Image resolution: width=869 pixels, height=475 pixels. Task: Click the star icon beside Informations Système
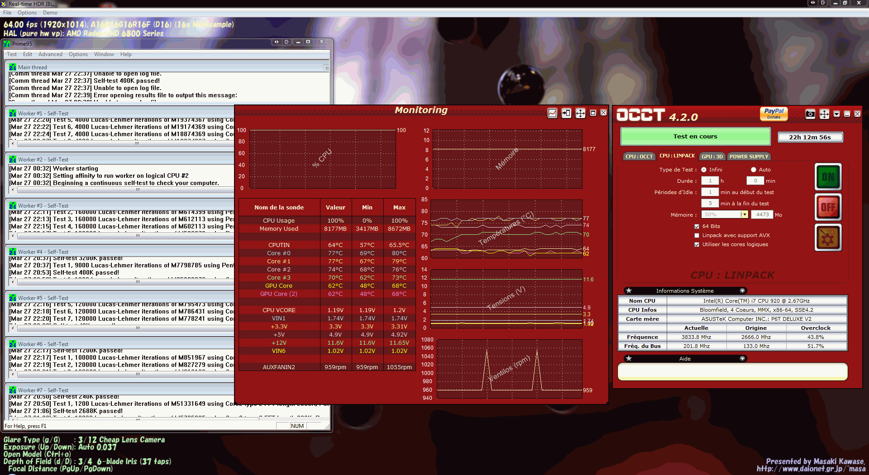tap(629, 290)
